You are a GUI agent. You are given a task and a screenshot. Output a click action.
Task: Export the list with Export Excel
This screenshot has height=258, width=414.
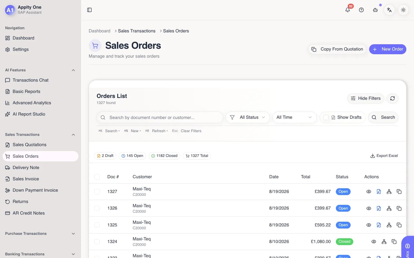[x=384, y=156]
